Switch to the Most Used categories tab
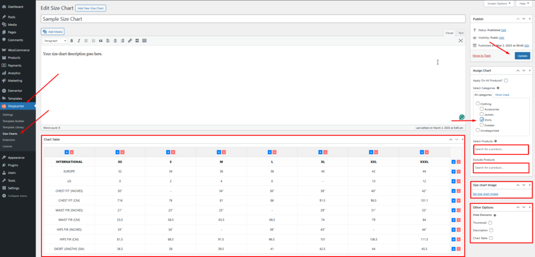 pyautogui.click(x=502, y=95)
